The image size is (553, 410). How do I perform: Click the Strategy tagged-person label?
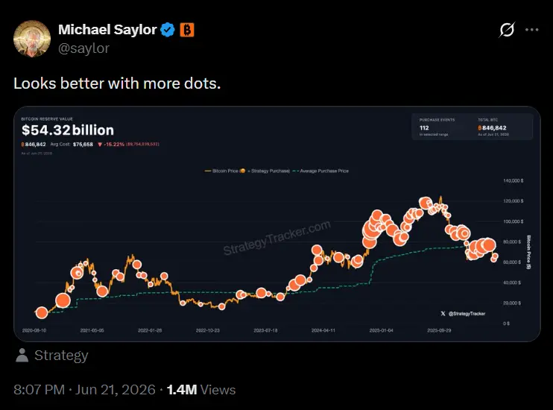pos(61,356)
